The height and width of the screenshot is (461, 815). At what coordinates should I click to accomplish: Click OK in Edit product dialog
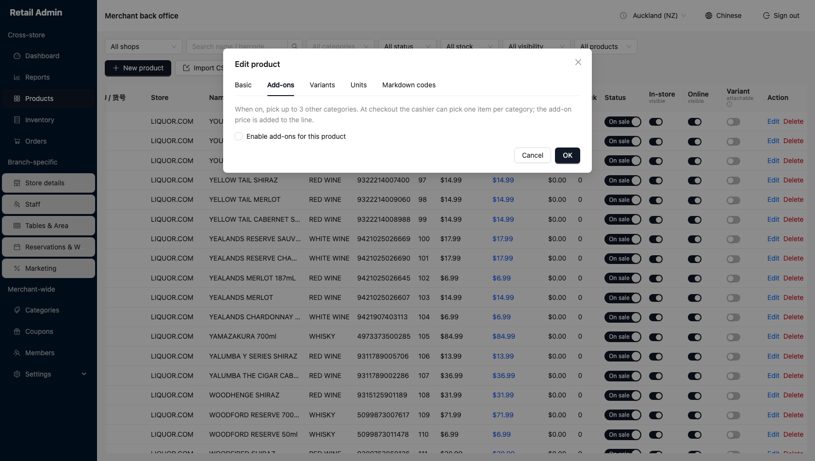coord(568,155)
